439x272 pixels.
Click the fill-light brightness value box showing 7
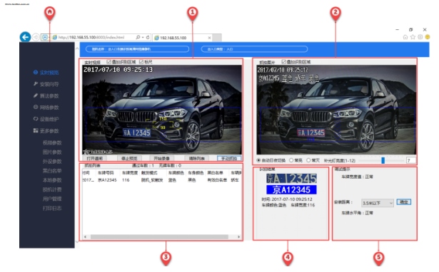pos(410,160)
